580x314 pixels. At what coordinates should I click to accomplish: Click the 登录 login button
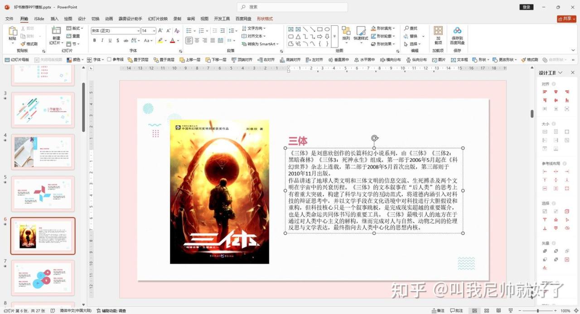pyautogui.click(x=526, y=7)
